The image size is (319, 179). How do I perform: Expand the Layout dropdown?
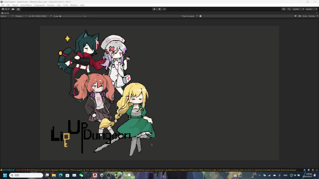coord(311,9)
